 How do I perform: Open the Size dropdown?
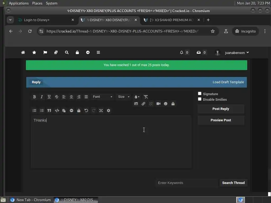(x=124, y=97)
